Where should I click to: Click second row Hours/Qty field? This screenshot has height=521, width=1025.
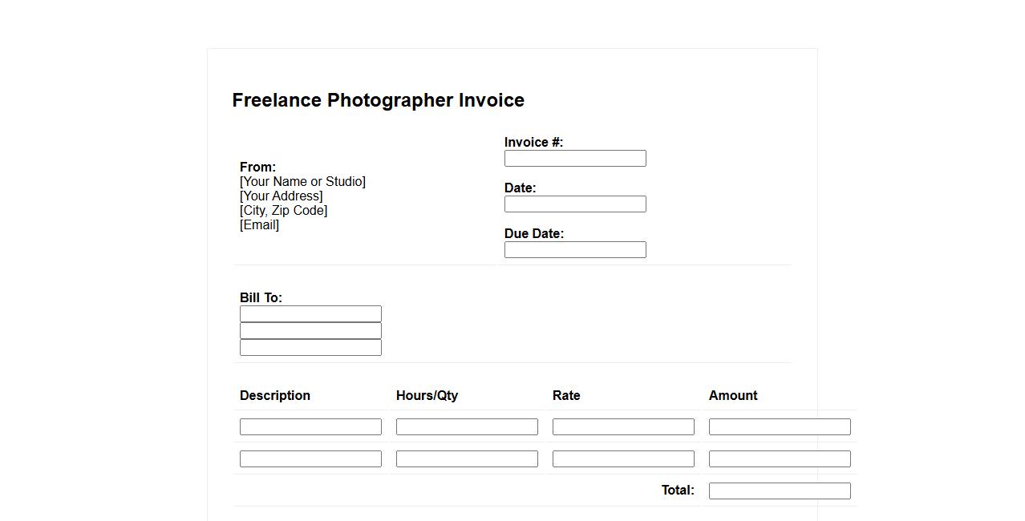(467, 459)
